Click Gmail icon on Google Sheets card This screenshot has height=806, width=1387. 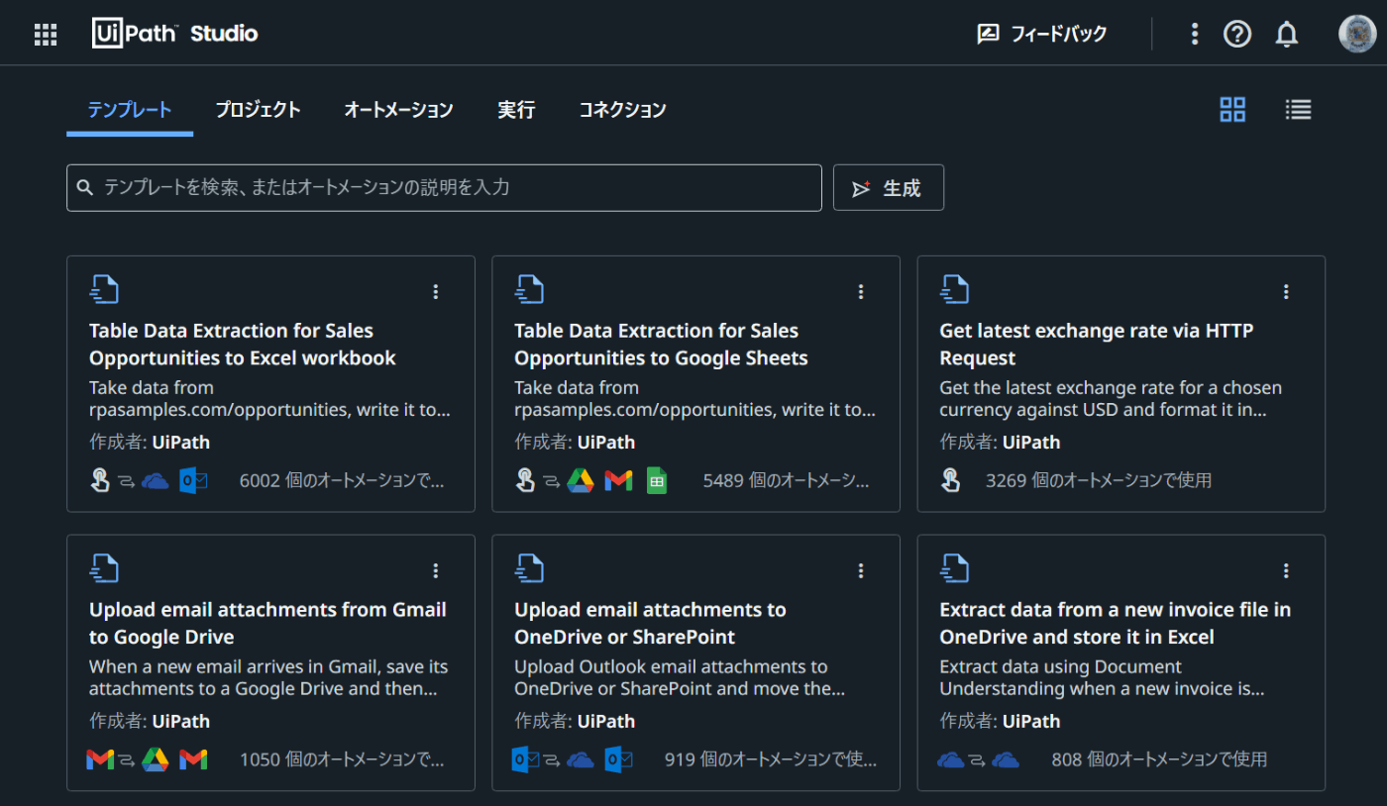(x=618, y=481)
